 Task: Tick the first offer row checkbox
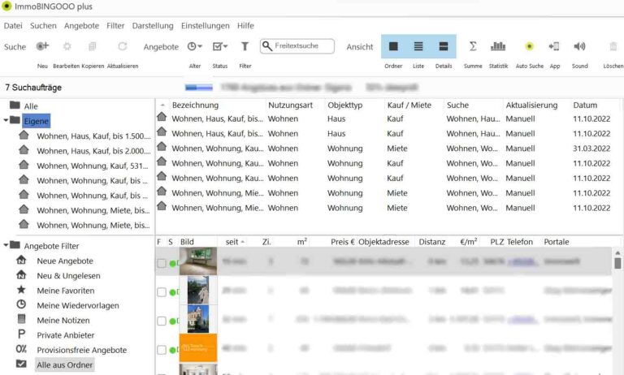tap(162, 263)
